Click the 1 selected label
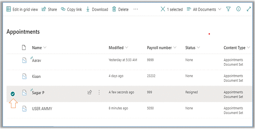 point(175,10)
